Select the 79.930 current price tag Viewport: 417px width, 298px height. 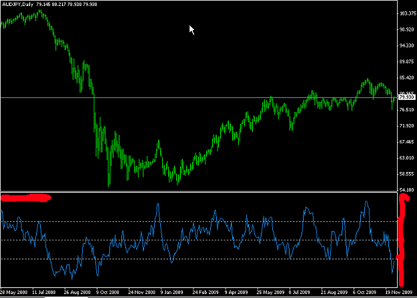[406, 97]
